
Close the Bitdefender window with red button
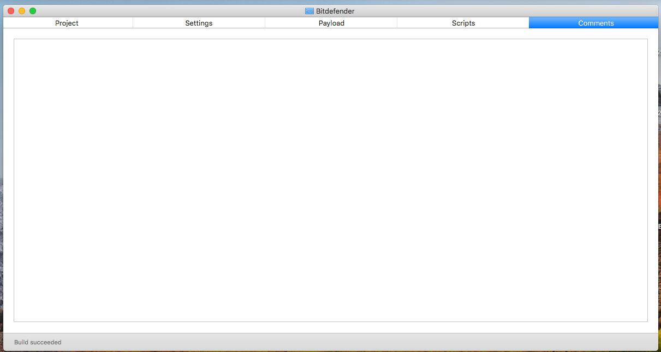pos(11,11)
